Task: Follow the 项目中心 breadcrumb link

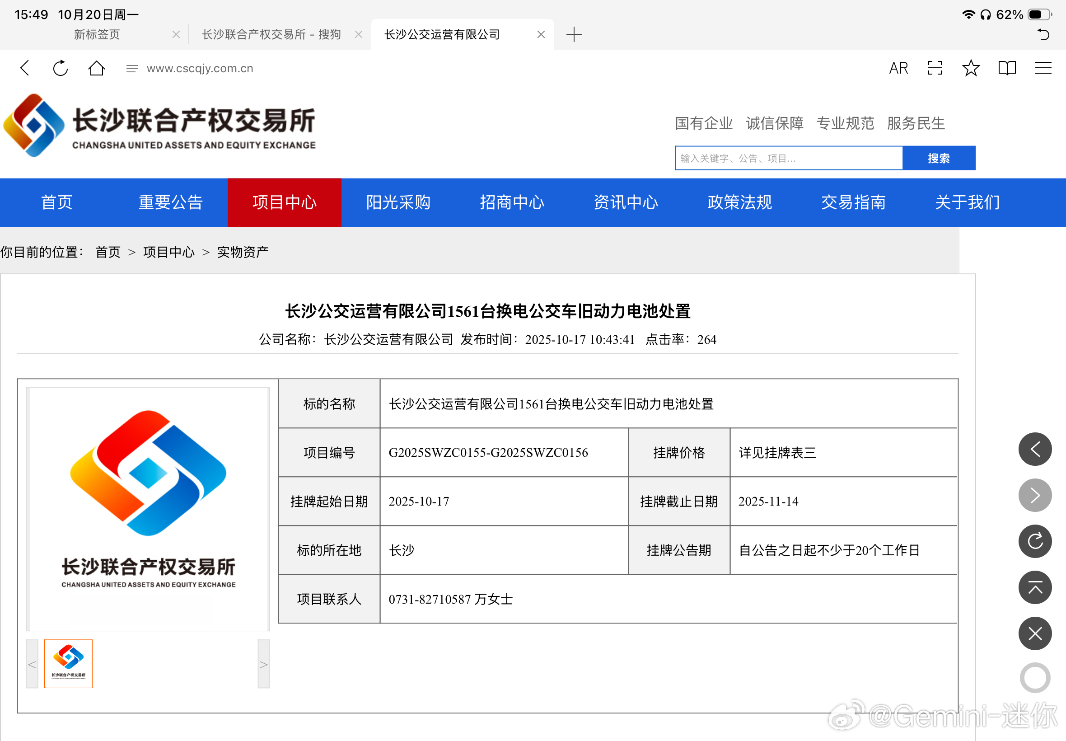Action: click(169, 252)
